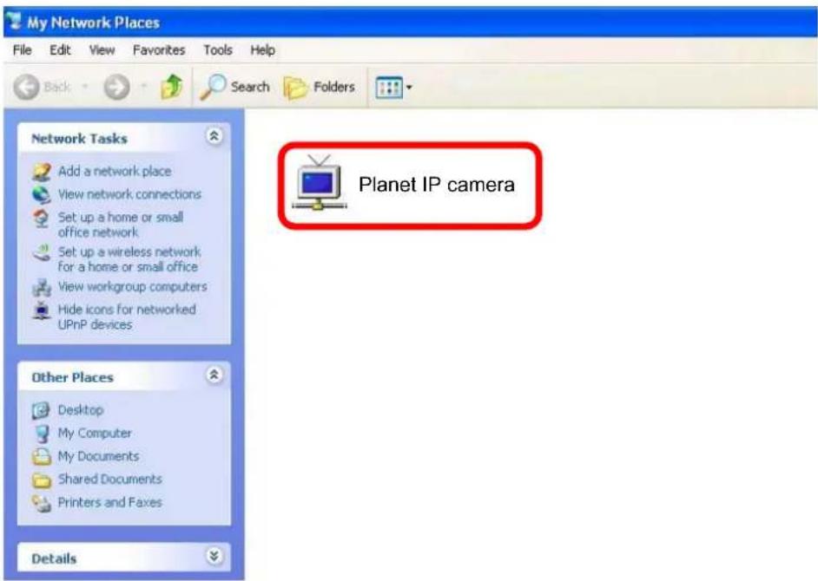Open the Forward history dropdown arrow
The height and width of the screenshot is (581, 818).
[x=144, y=87]
